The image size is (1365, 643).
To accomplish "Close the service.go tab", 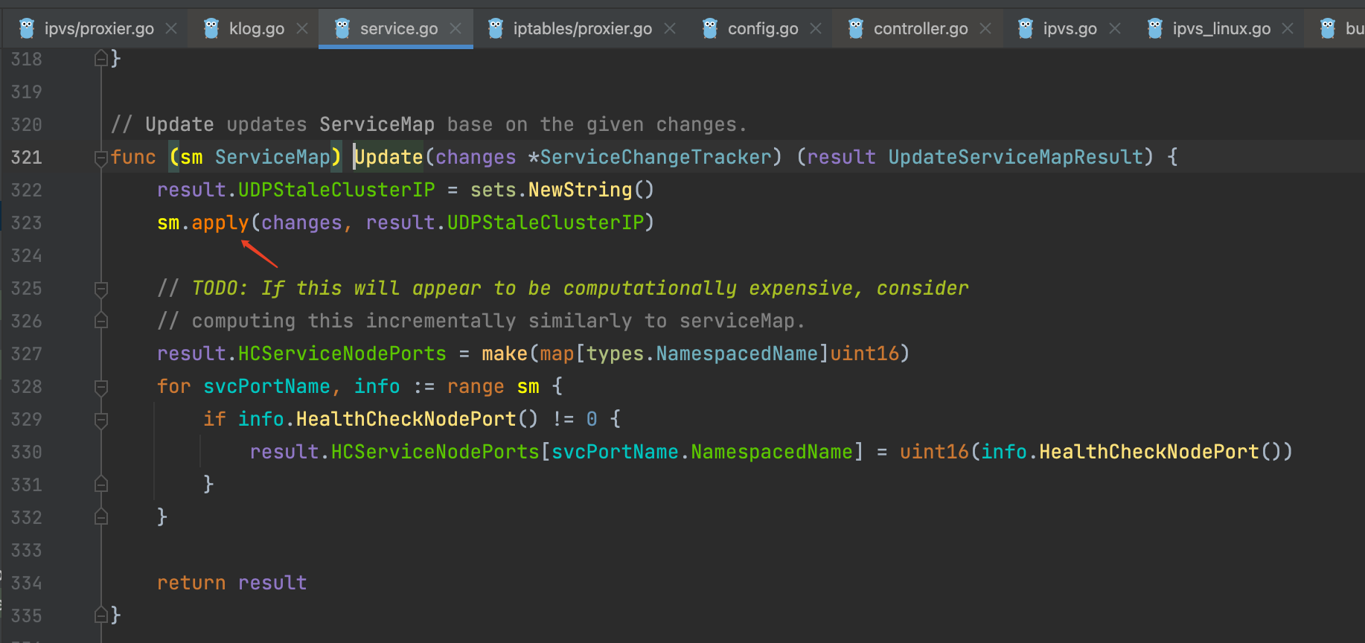I will pos(455,28).
